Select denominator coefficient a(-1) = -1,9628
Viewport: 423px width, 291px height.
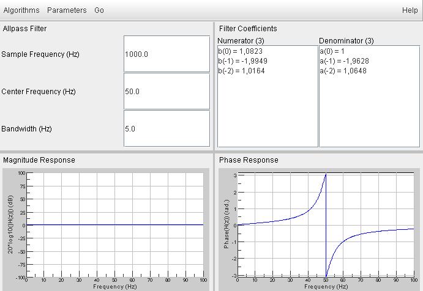[x=344, y=61]
